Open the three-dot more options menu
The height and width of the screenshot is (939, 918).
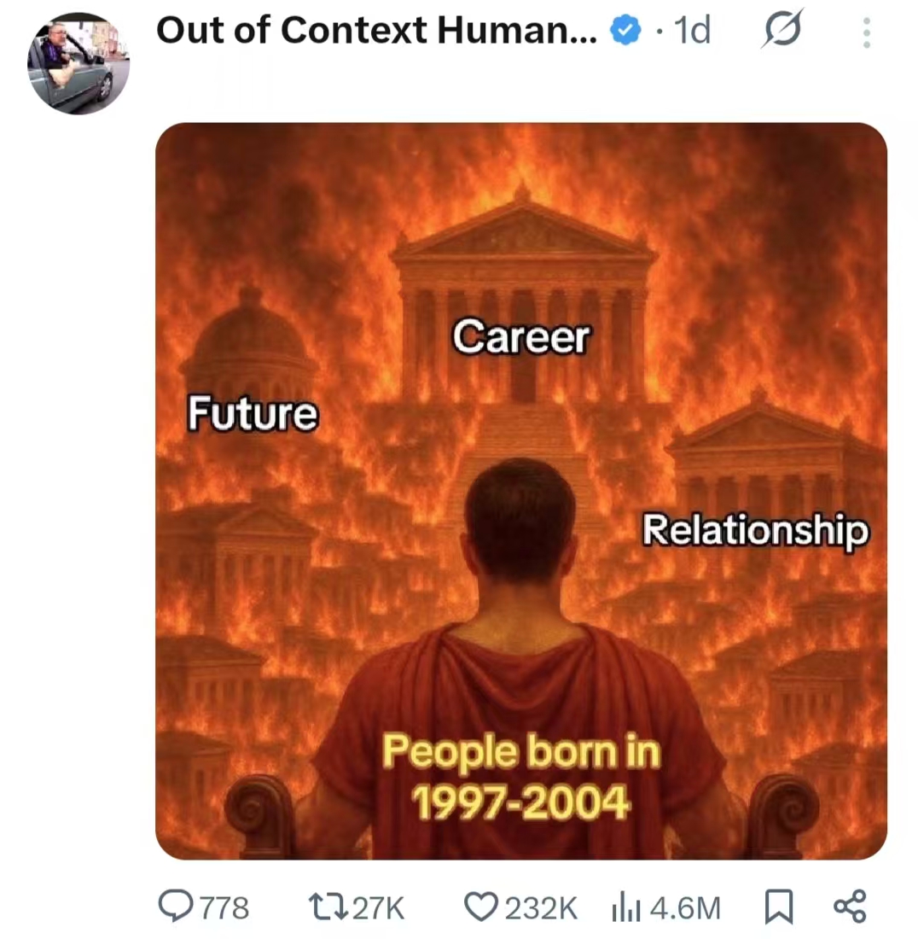867,32
